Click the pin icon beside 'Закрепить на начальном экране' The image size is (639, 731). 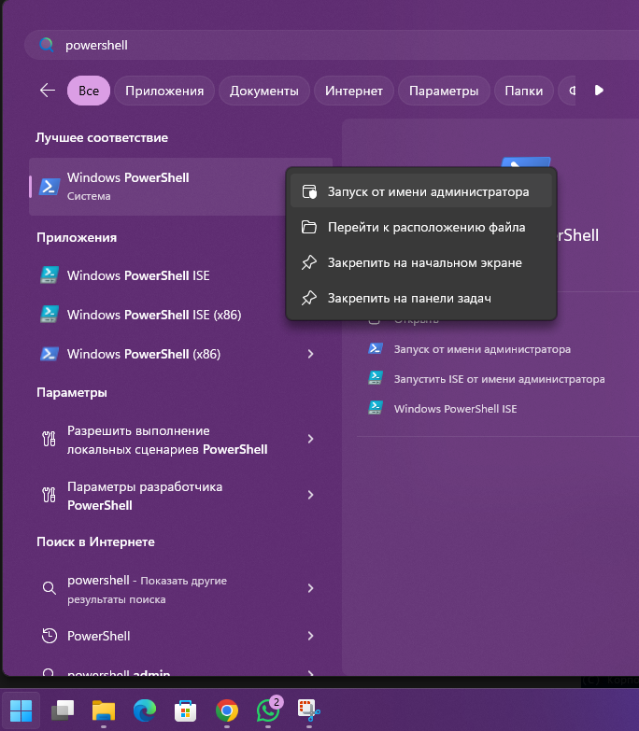(309, 262)
